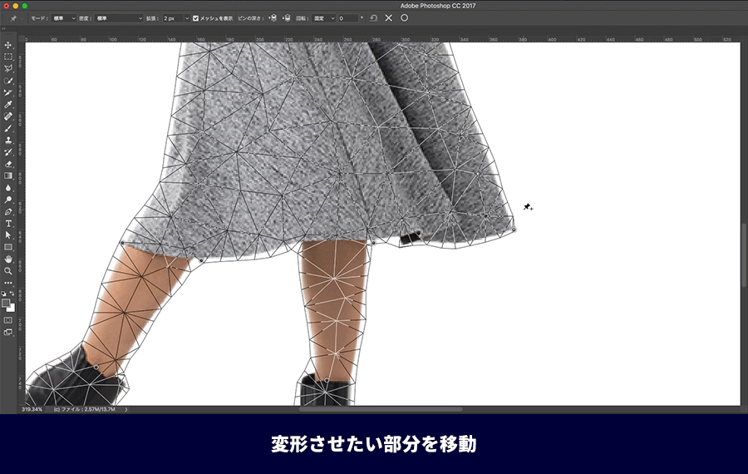Image resolution: width=748 pixels, height=474 pixels.
Task: Select the Slice tool in toolbar
Action: (8, 92)
